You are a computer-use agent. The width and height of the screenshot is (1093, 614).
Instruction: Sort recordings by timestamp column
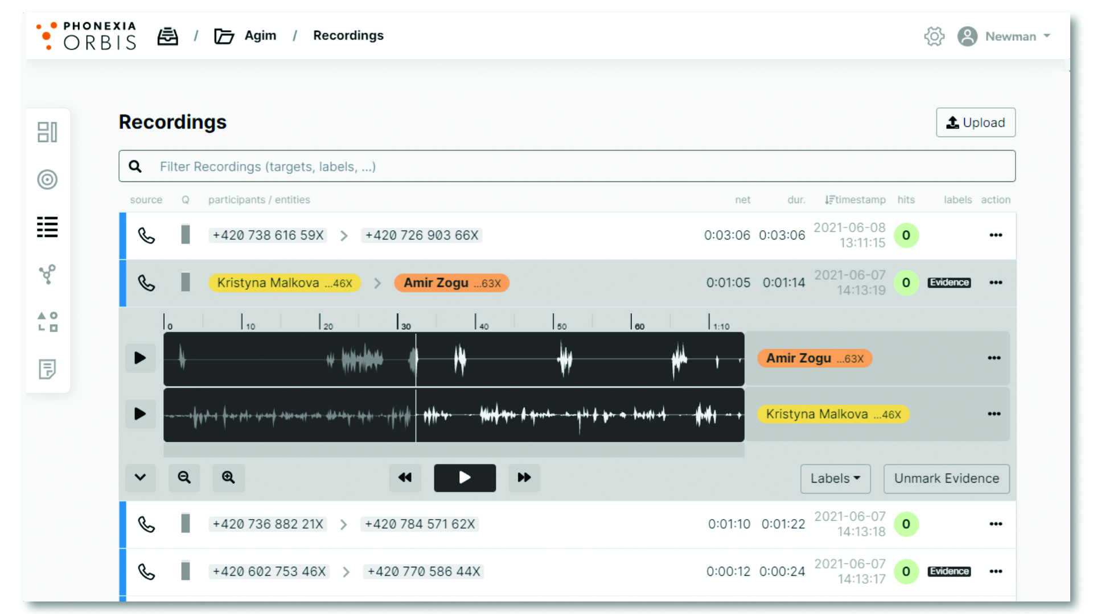tap(855, 200)
